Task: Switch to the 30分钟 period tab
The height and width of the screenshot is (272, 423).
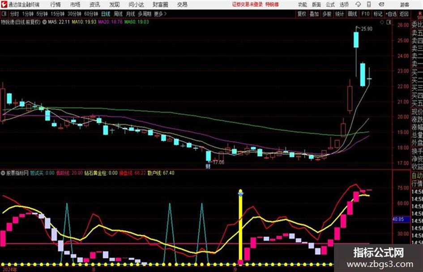Action: pos(74,14)
